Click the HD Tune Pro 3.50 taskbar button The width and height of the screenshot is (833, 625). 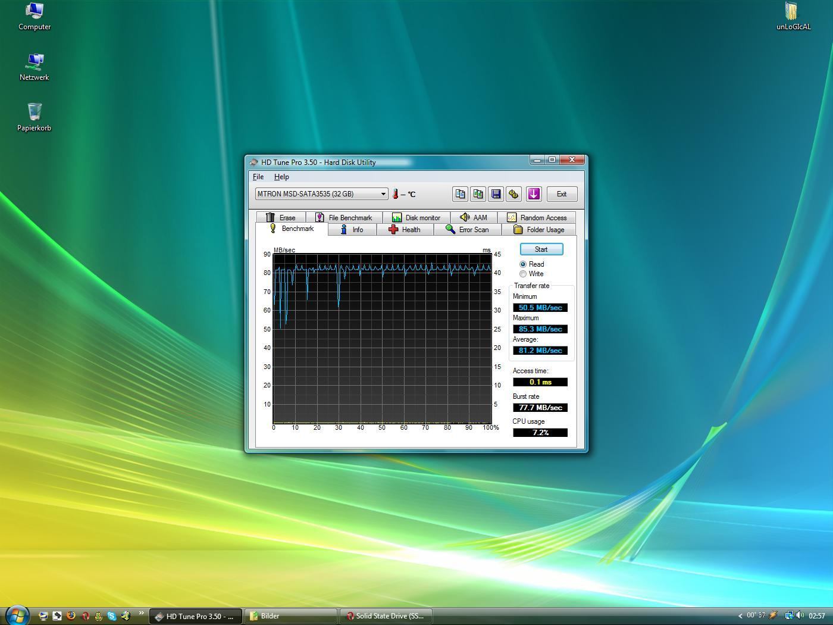(x=195, y=616)
